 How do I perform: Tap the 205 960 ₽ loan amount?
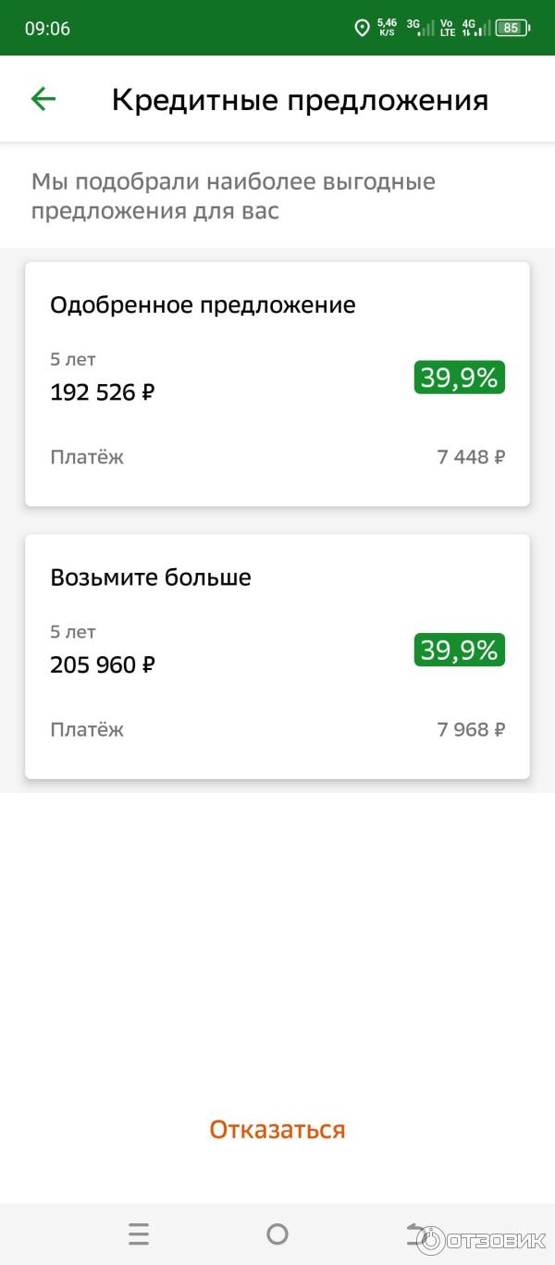103,664
